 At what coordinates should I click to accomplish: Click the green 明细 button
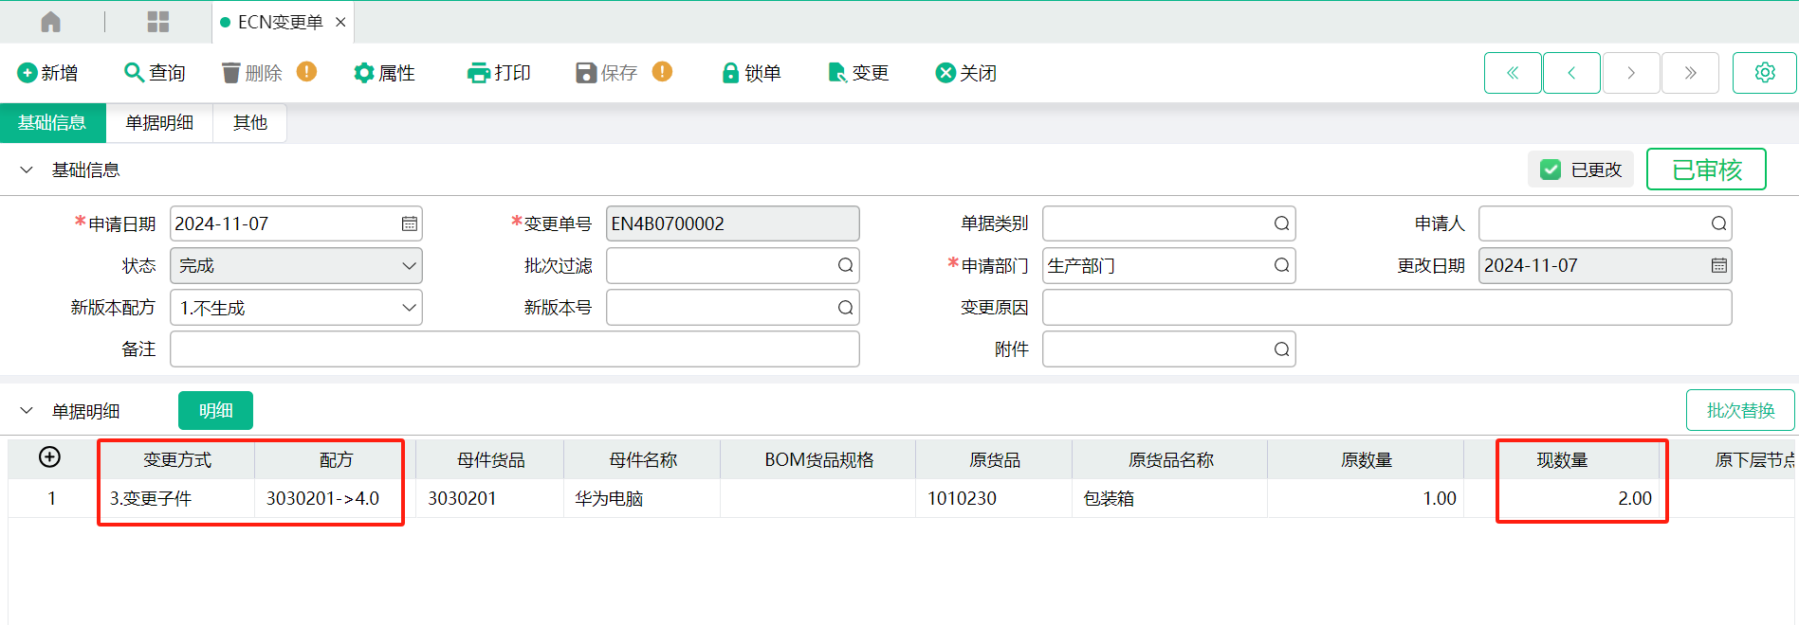coord(215,410)
